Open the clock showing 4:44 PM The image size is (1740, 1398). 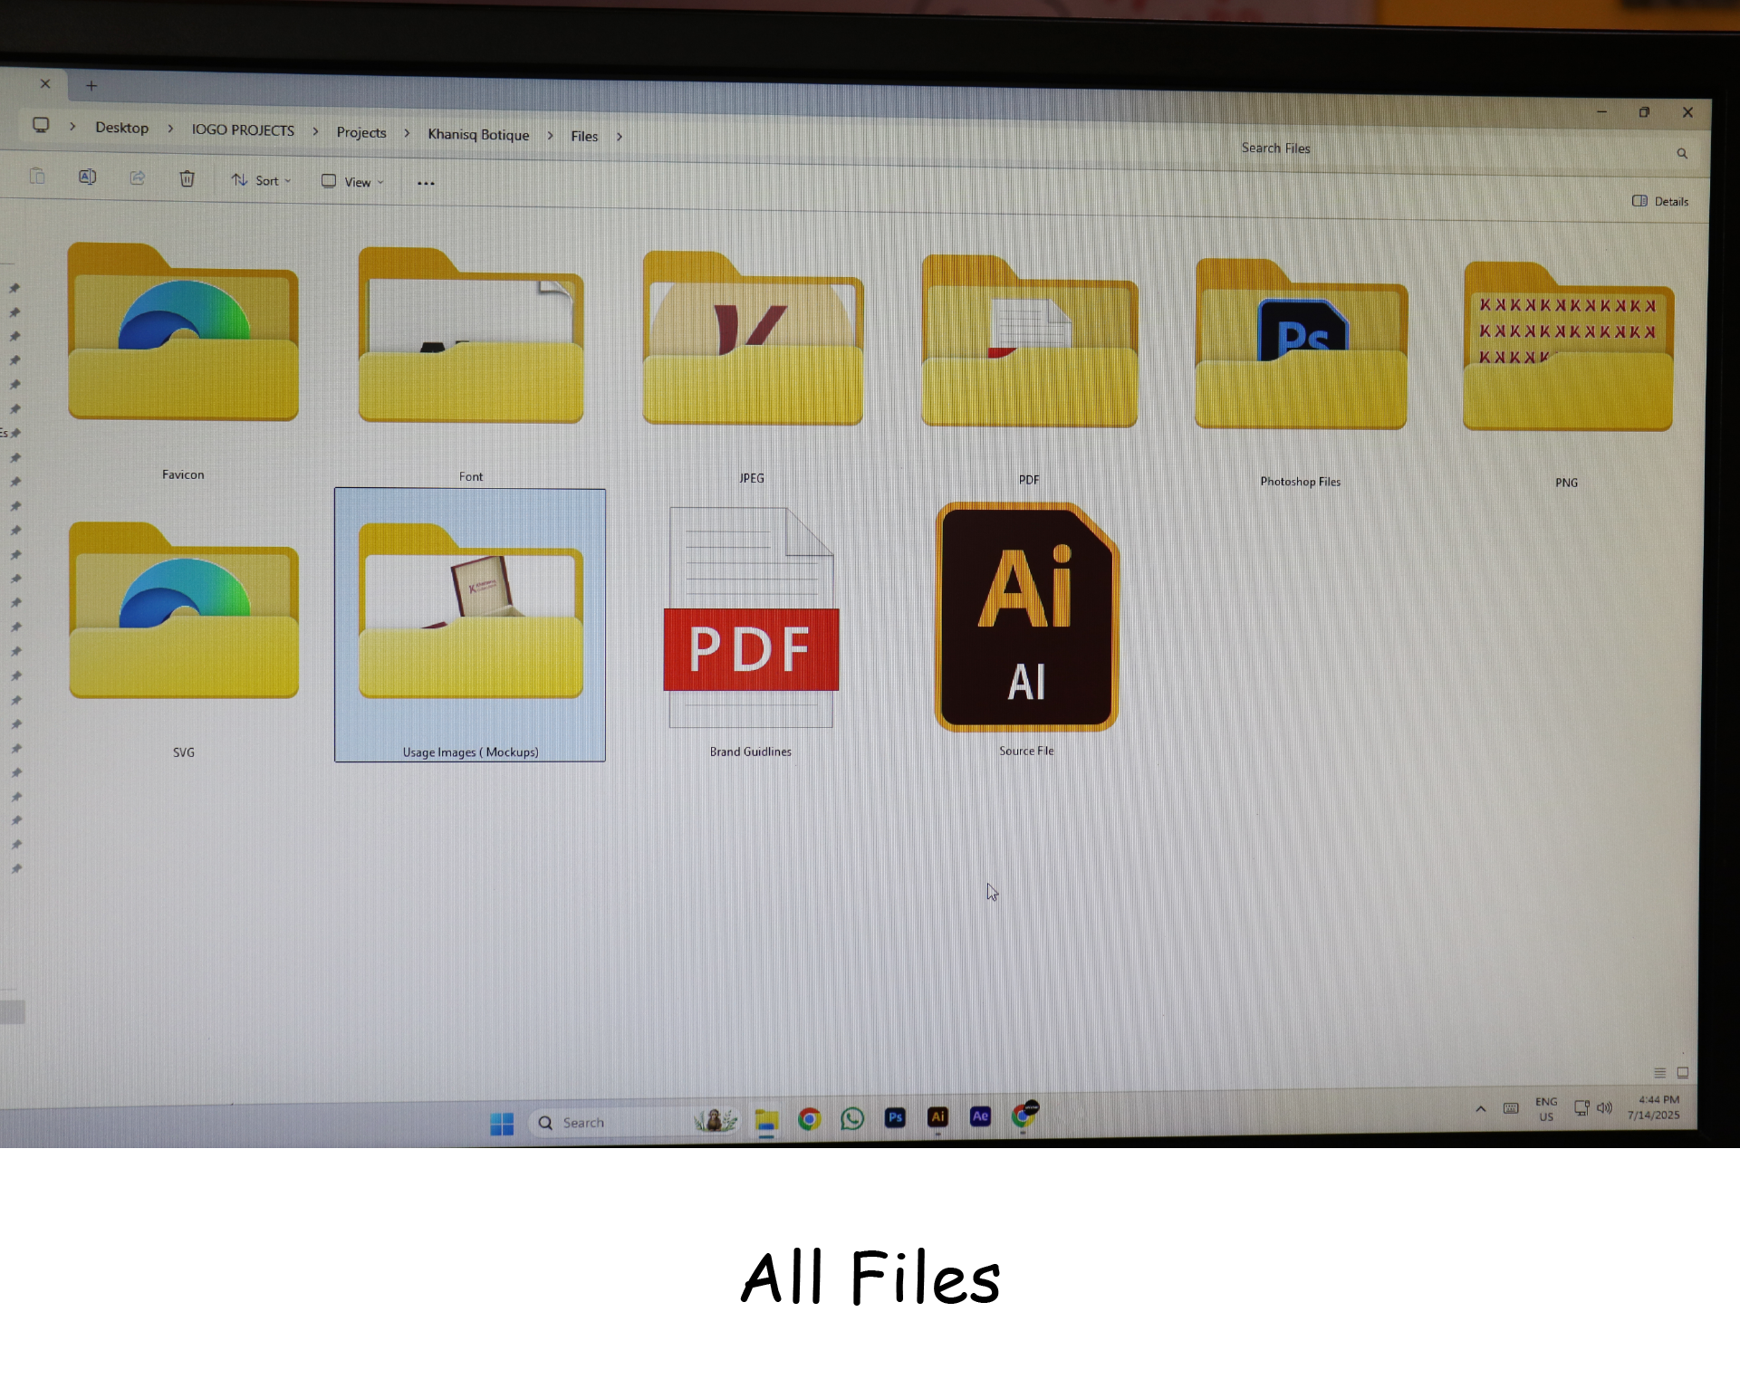coord(1654,1107)
